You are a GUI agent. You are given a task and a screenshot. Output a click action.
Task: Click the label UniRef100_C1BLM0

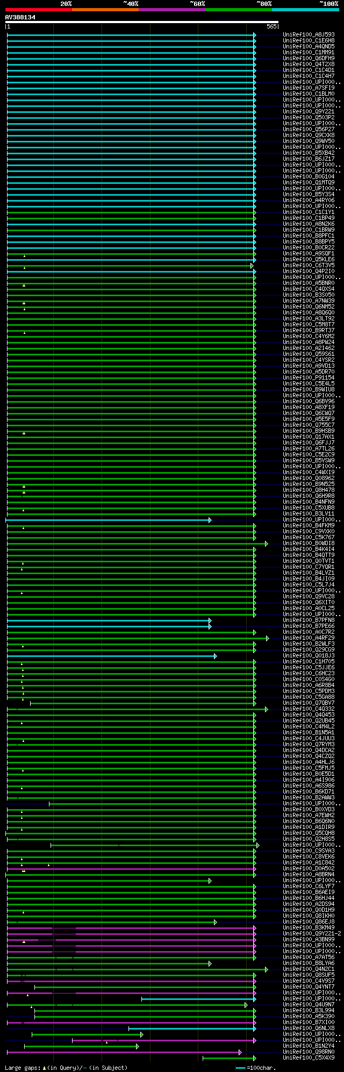[309, 94]
